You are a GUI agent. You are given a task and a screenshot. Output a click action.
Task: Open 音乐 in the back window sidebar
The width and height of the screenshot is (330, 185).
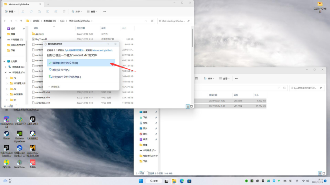pos(145,134)
